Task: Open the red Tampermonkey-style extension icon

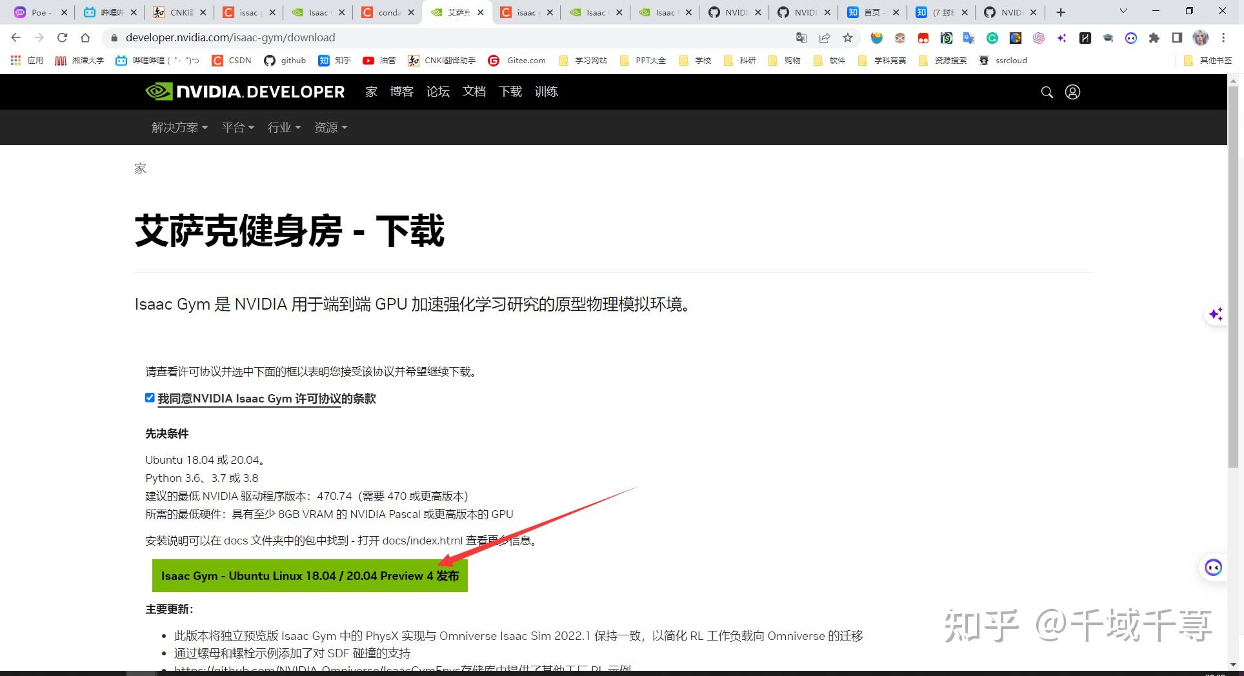Action: [923, 38]
